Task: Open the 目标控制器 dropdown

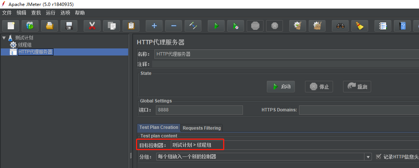Action: (295, 145)
